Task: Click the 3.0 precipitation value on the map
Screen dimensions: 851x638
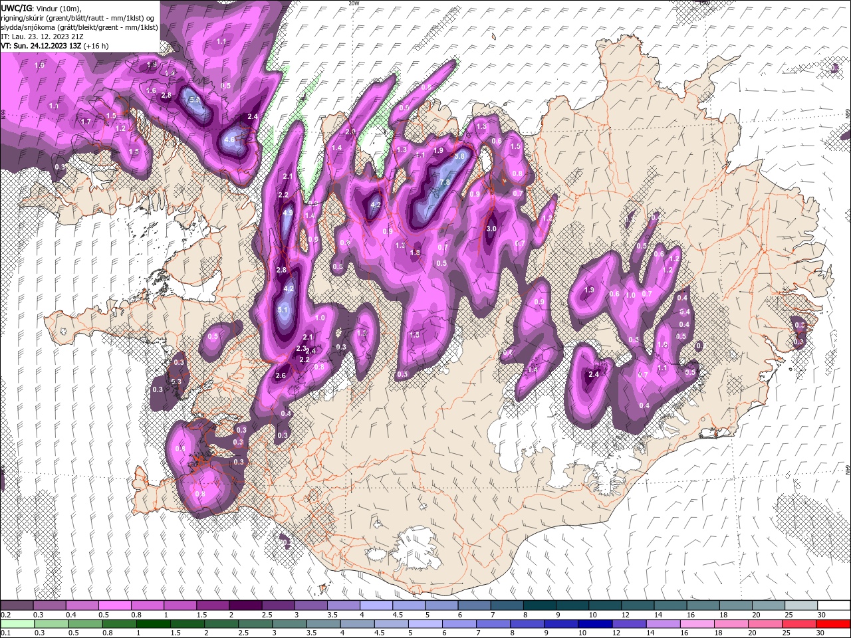Action: click(x=491, y=229)
